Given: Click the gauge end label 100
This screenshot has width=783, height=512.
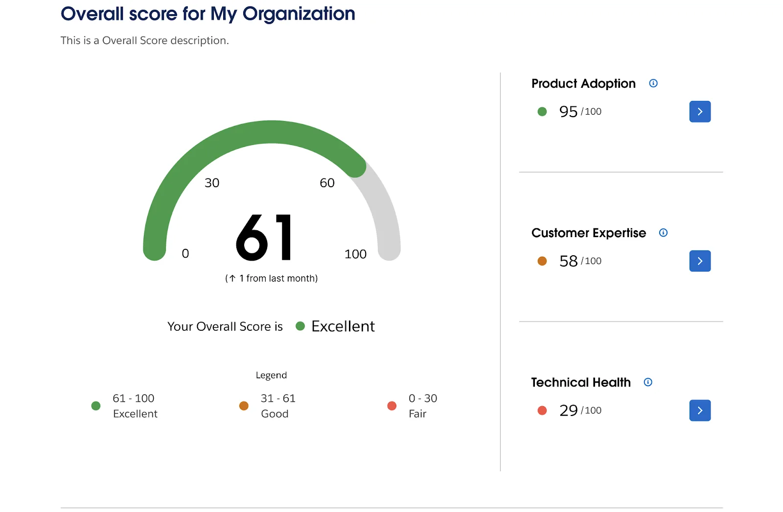Looking at the screenshot, I should pyautogui.click(x=355, y=254).
